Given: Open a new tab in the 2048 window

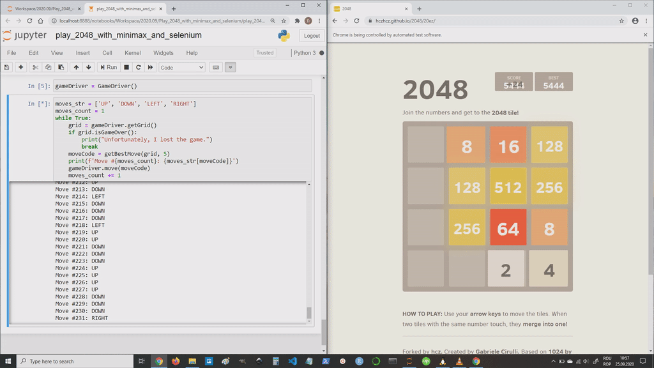Looking at the screenshot, I should tap(419, 8).
